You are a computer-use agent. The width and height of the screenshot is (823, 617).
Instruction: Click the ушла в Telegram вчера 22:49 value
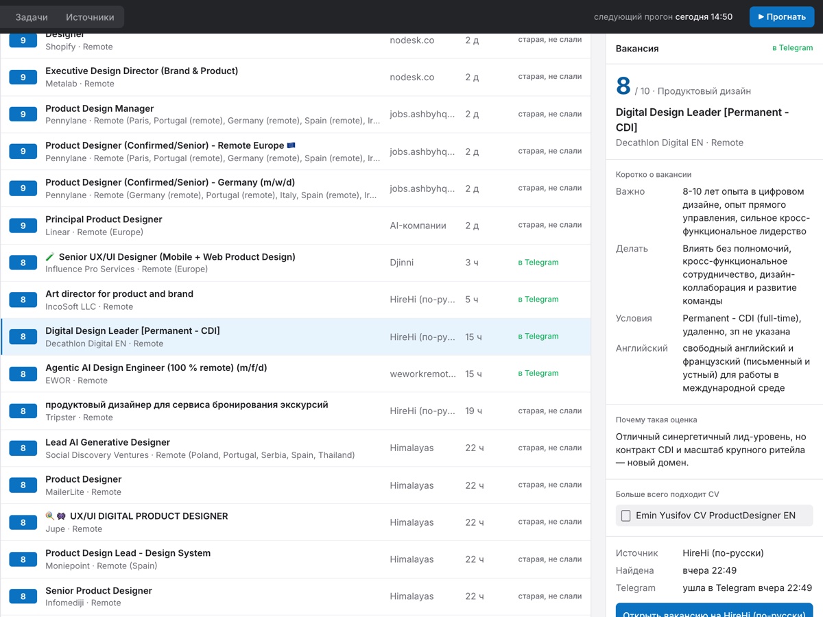(748, 588)
